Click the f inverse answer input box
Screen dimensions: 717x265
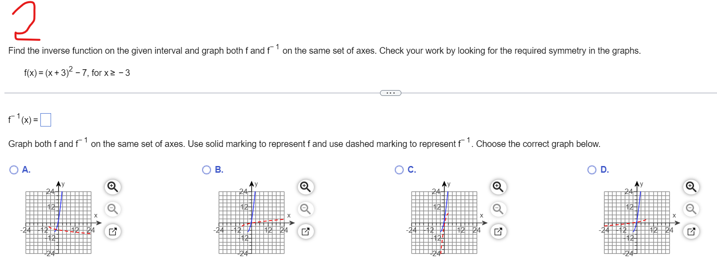46,119
